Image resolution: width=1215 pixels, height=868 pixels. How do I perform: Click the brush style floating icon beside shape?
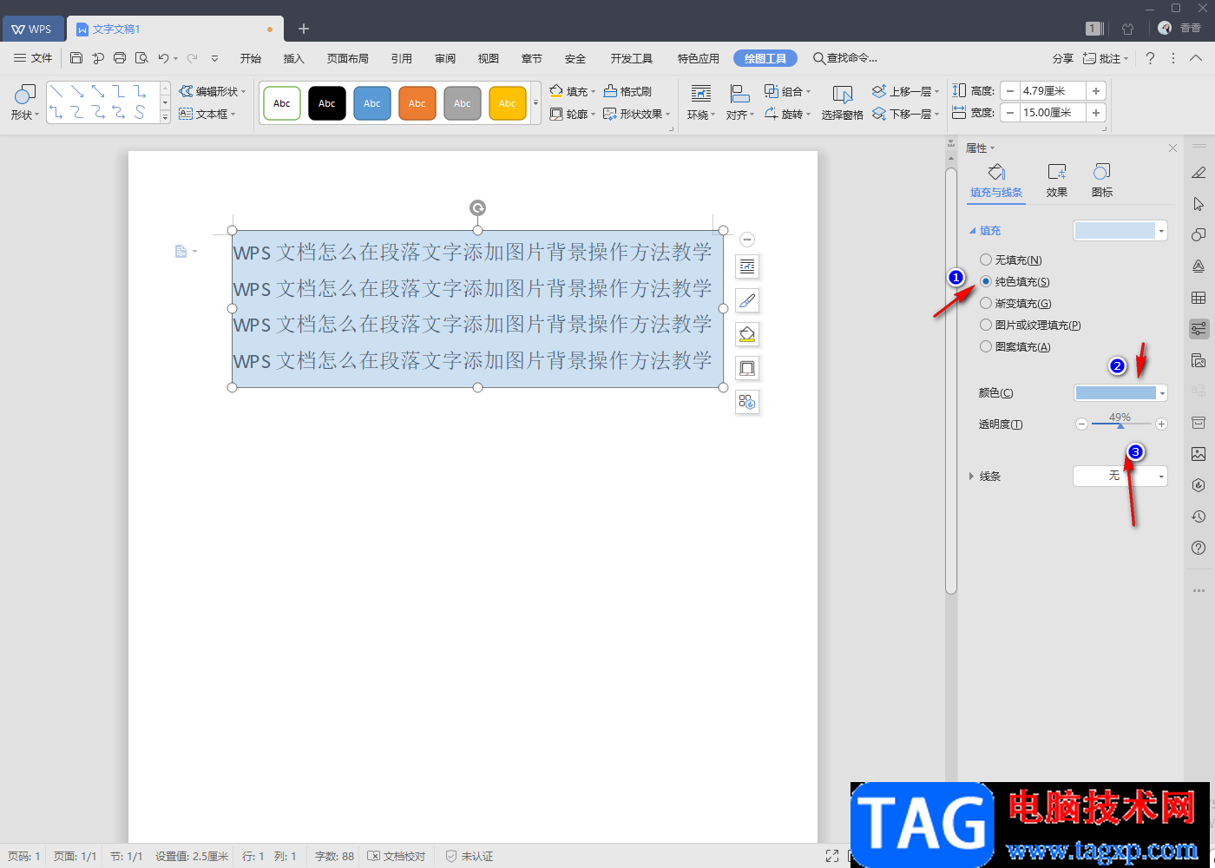747,300
